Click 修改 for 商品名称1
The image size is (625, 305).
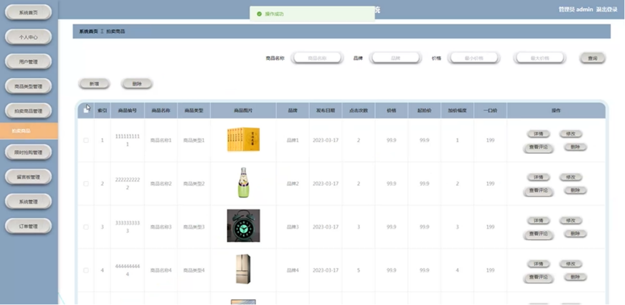coord(570,134)
